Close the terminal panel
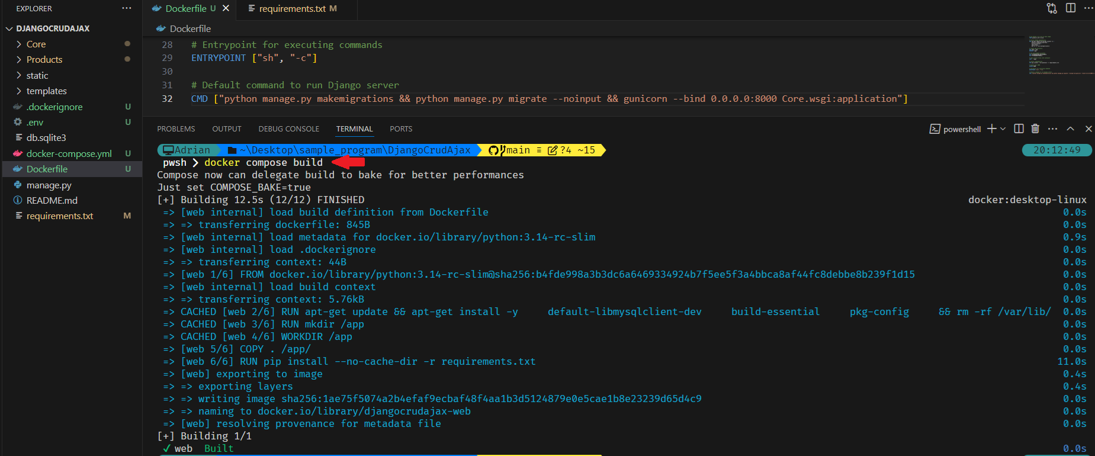Image resolution: width=1095 pixels, height=456 pixels. coord(1088,129)
